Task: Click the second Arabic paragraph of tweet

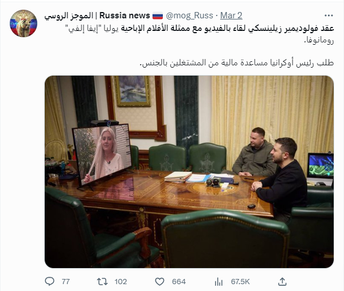Action: pyautogui.click(x=237, y=63)
